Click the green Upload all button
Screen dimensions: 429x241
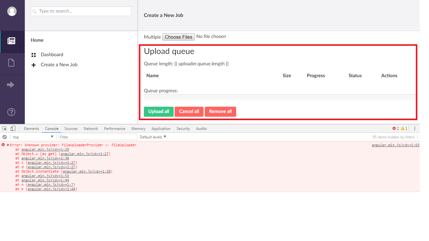(159, 111)
